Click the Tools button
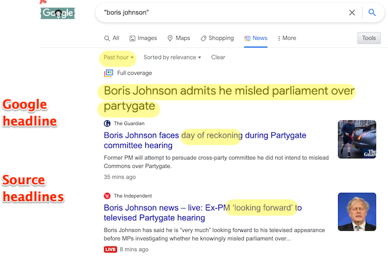Viewport: 388px width, 257px height. click(369, 38)
